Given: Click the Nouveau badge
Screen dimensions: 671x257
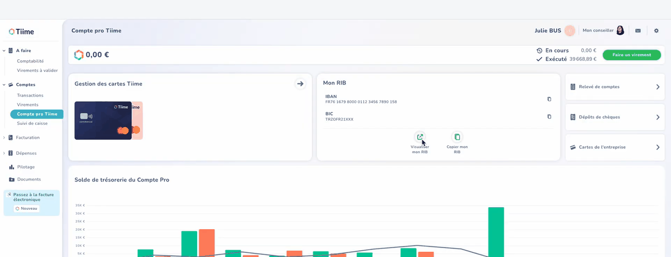Looking at the screenshot, I should pyautogui.click(x=27, y=208).
